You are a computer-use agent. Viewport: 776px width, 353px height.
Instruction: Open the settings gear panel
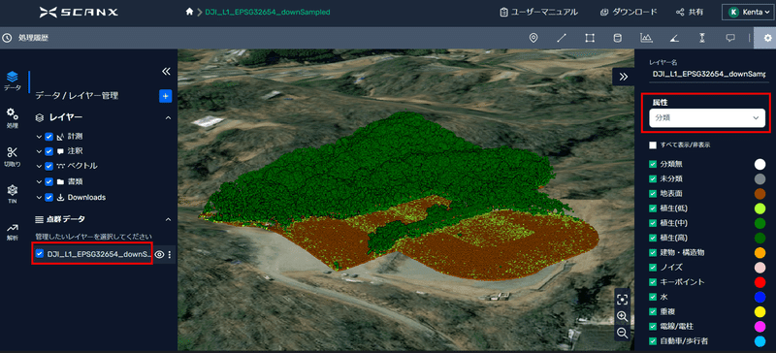coord(767,38)
